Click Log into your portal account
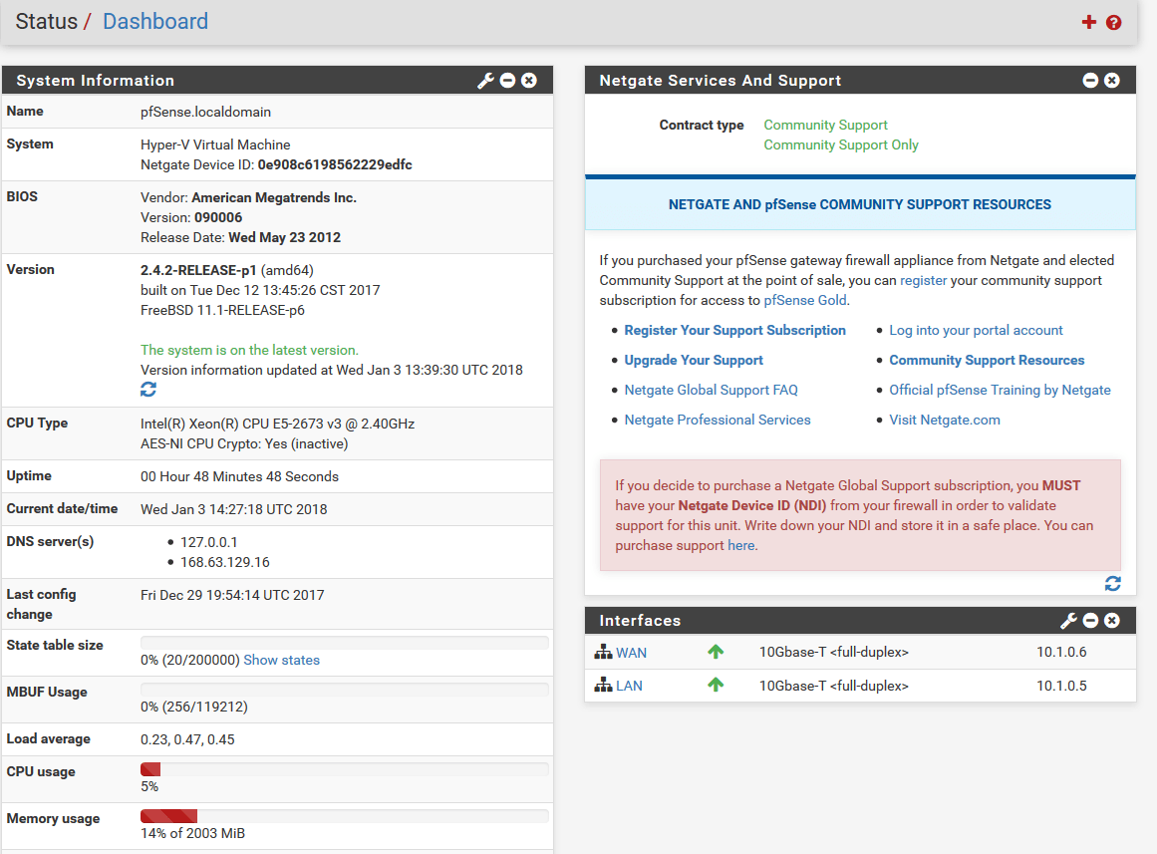Viewport: 1157px width, 854px height. tap(977, 330)
